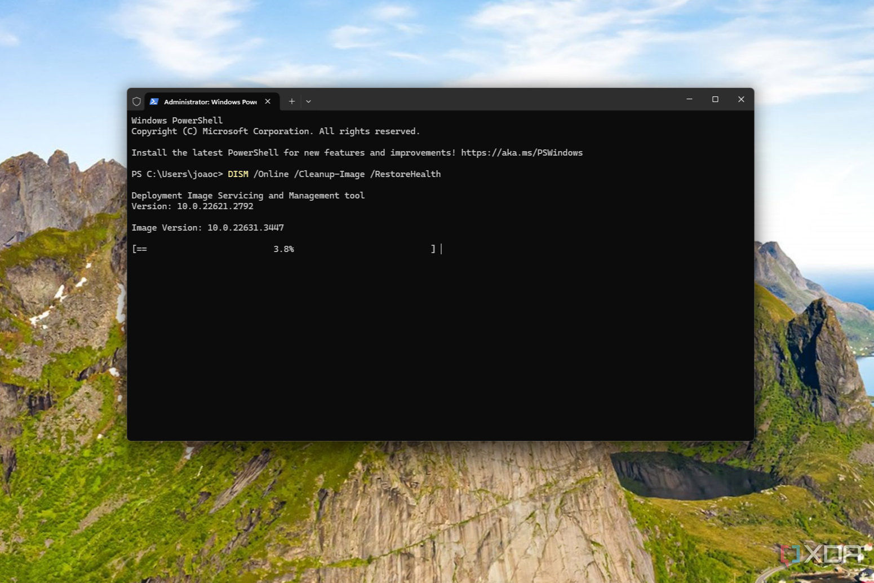Click the PowerShell icon on the tab

coord(154,101)
